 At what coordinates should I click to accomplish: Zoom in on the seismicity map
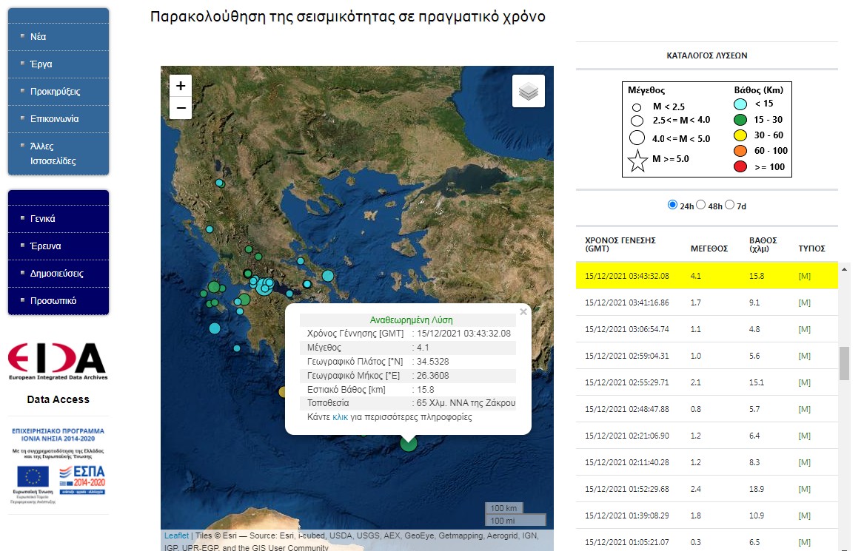[181, 86]
